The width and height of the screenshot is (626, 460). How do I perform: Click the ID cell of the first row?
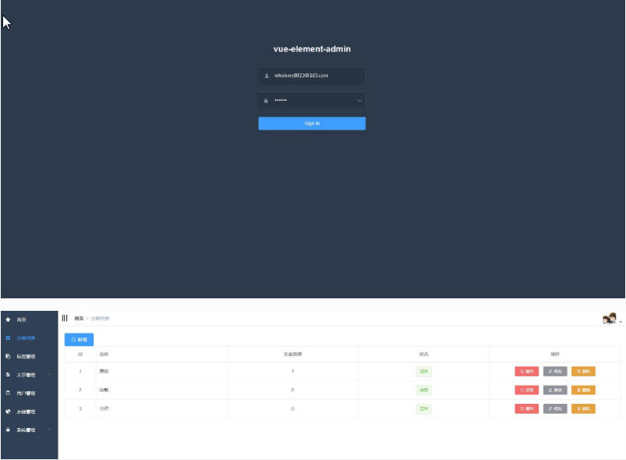coord(80,371)
